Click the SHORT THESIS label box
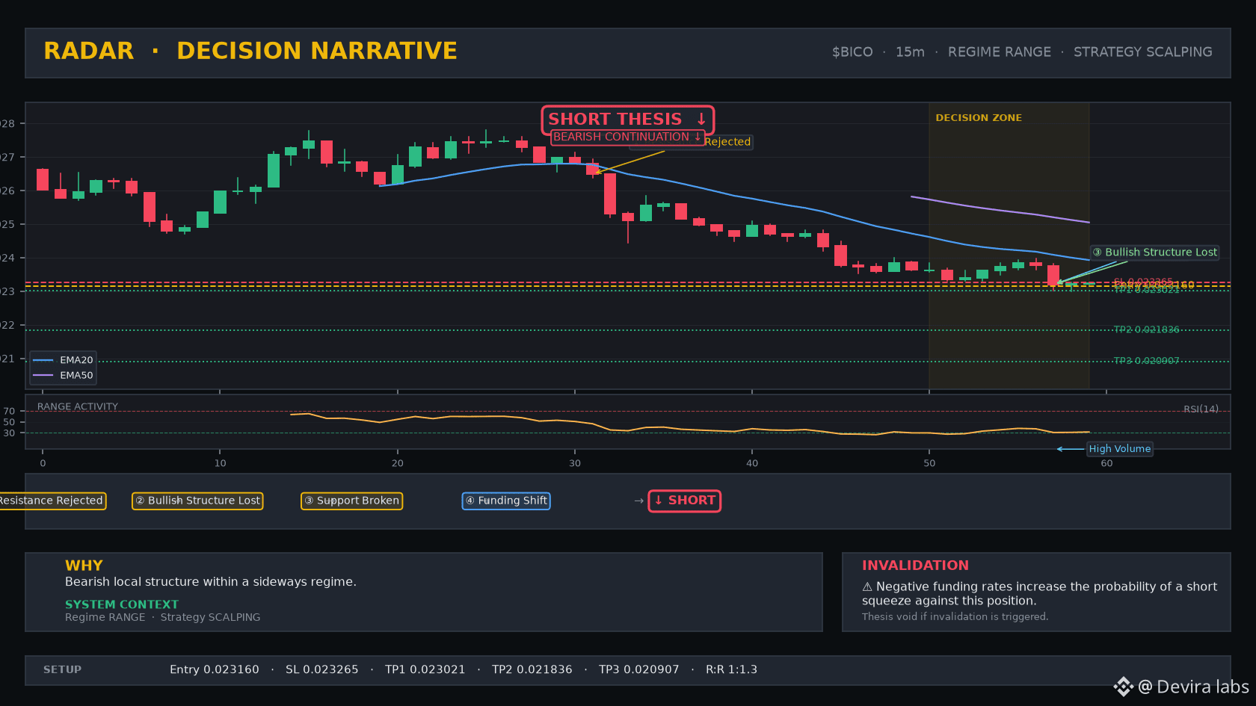Image resolution: width=1256 pixels, height=706 pixels. click(627, 120)
